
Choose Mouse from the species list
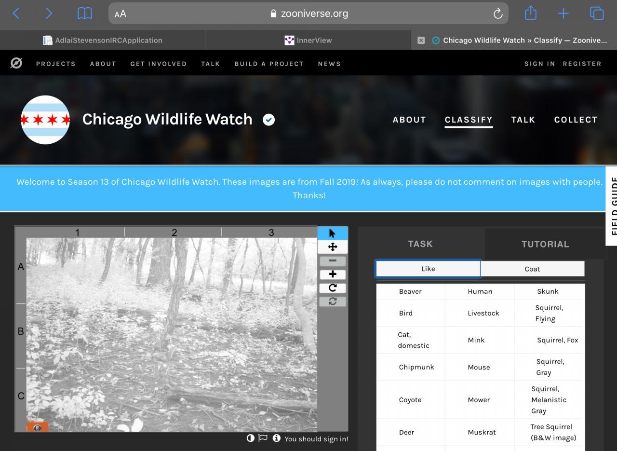480,367
